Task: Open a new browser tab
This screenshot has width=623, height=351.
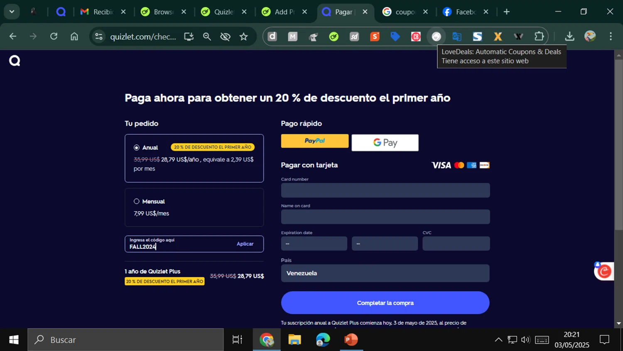Action: 507,12
